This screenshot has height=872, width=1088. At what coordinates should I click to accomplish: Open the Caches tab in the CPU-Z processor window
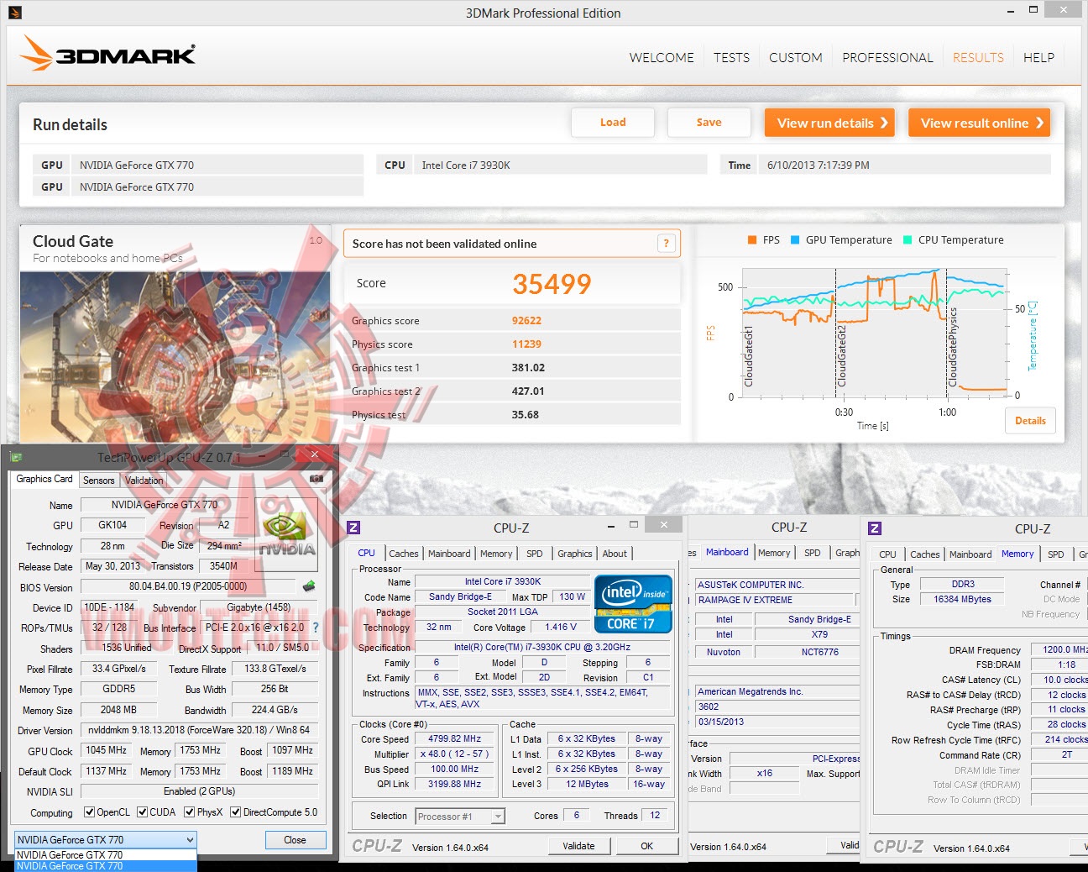[403, 554]
